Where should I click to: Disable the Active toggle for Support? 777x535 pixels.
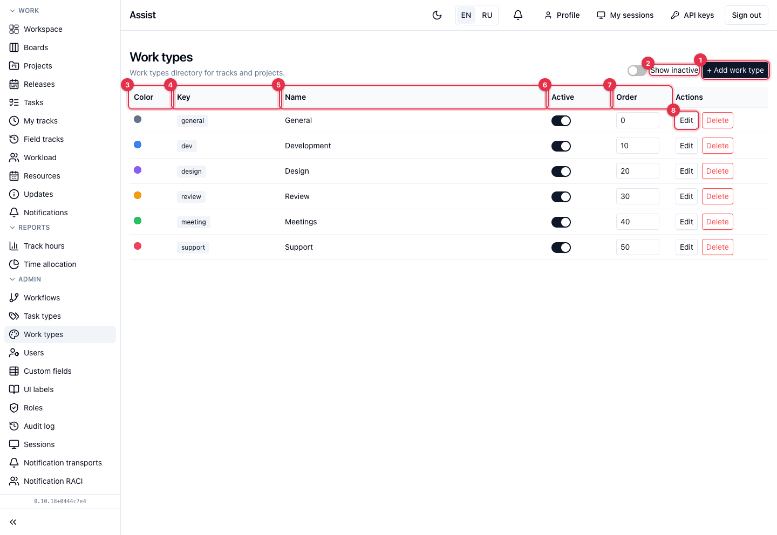click(561, 248)
